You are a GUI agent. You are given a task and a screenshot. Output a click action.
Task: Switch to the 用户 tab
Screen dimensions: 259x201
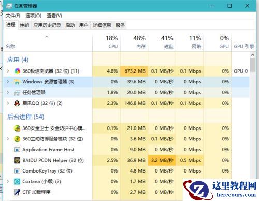click(x=83, y=25)
